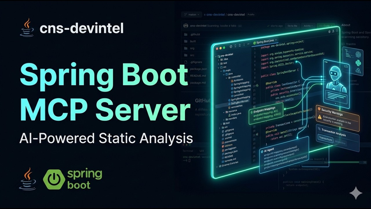This screenshot has width=371, height=209.
Task: Click the gutter run icon at line 10
Action: (257, 86)
